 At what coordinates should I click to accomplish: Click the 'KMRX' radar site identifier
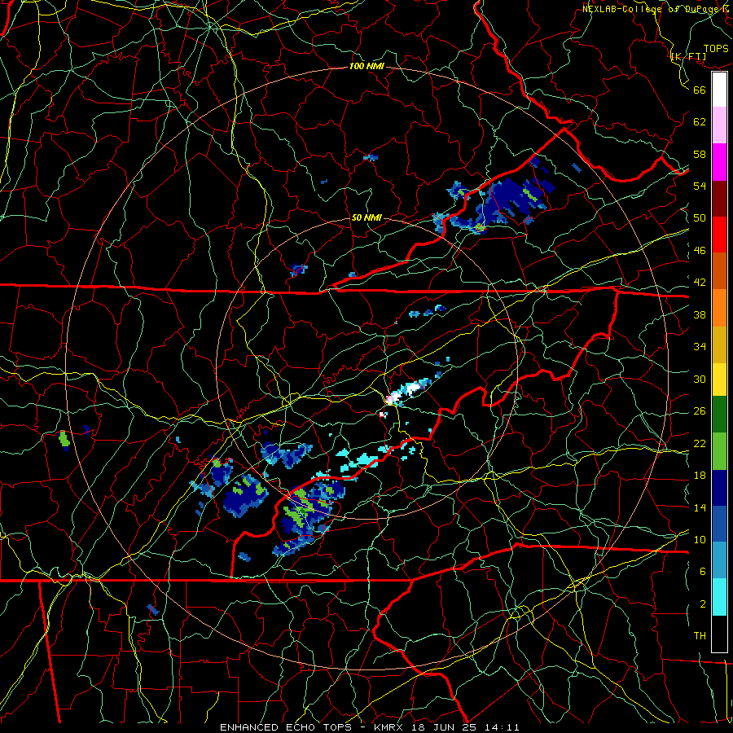[390, 727]
